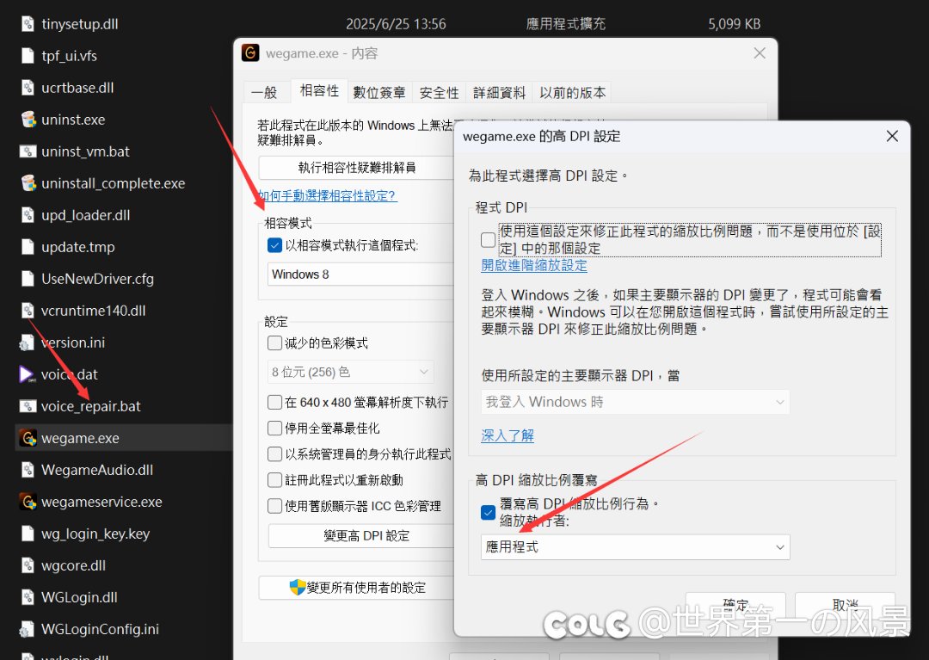The width and height of the screenshot is (929, 660).
Task: Click the version.ini settings file icon
Action: 28,342
